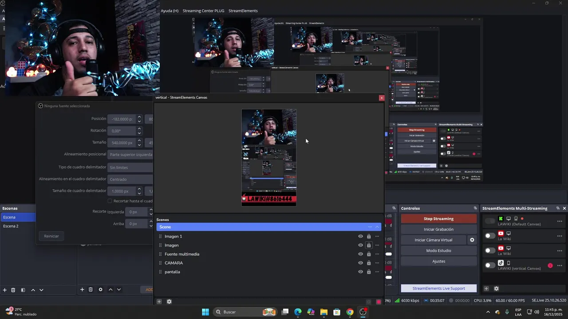The width and height of the screenshot is (568, 319).
Task: Click the taskbar Buscar search box
Action: click(x=245, y=312)
